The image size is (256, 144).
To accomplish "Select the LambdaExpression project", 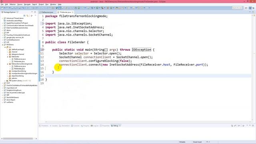I will (x=13, y=40).
